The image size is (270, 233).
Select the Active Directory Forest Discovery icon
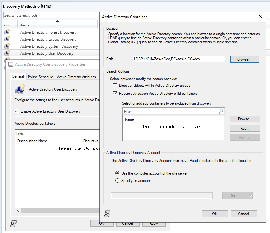(7, 32)
